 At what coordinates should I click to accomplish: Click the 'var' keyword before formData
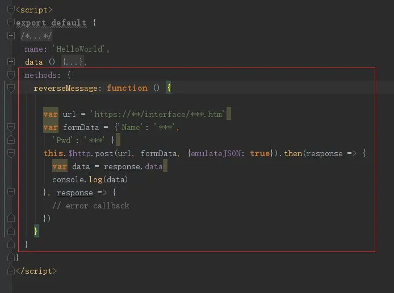click(51, 127)
